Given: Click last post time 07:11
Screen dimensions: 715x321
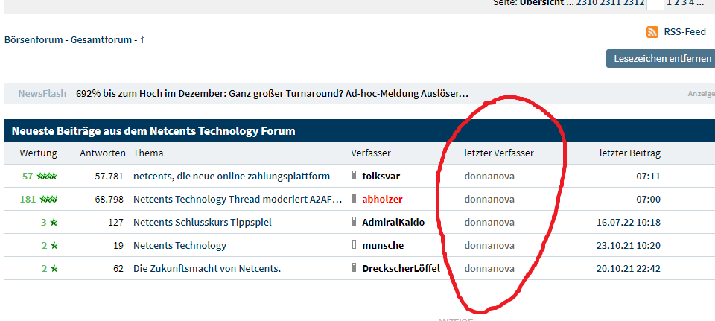Looking at the screenshot, I should [x=649, y=176].
